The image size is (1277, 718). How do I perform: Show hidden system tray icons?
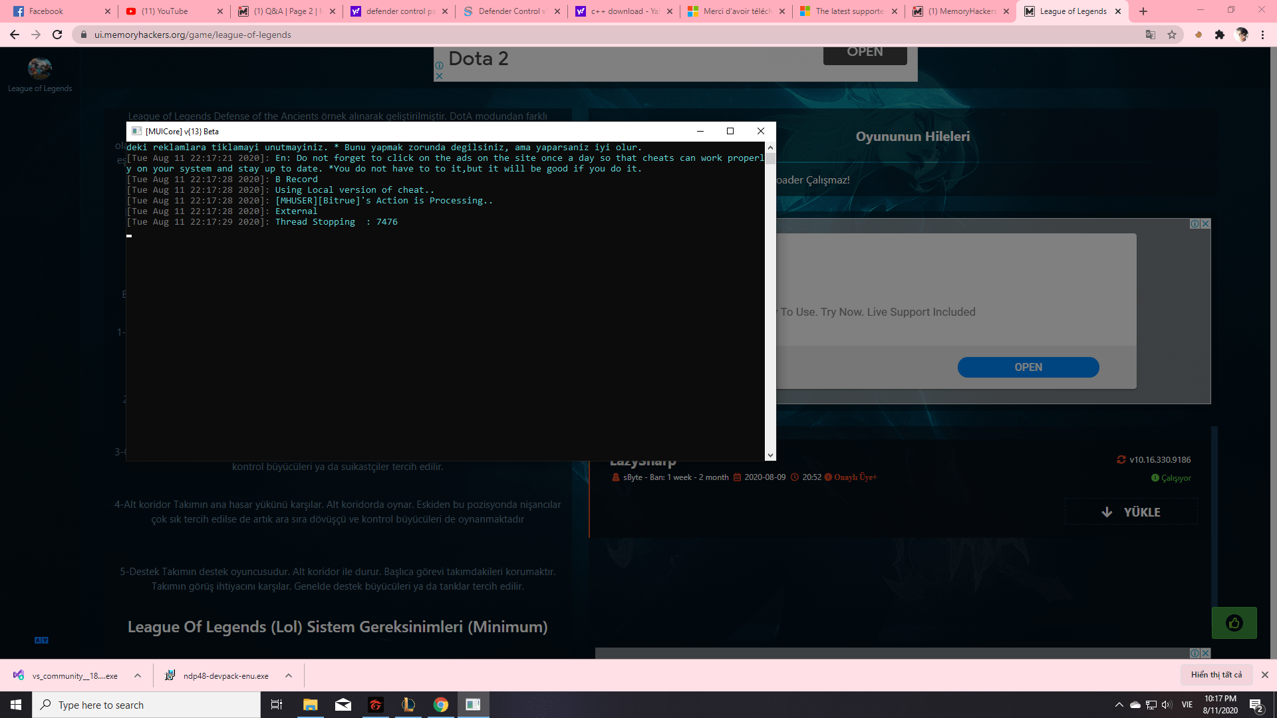click(x=1119, y=705)
